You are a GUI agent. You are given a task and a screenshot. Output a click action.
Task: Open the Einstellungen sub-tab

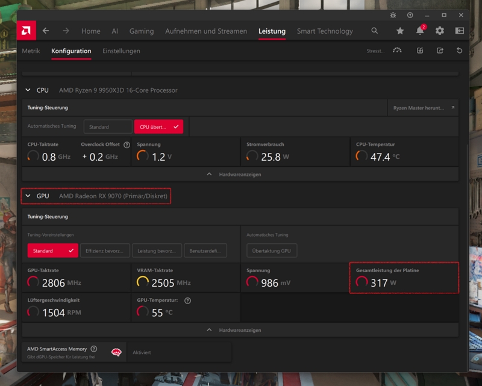click(121, 51)
